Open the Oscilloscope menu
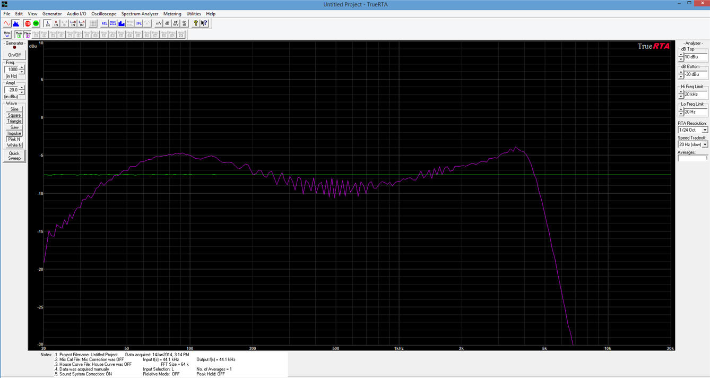 (104, 14)
